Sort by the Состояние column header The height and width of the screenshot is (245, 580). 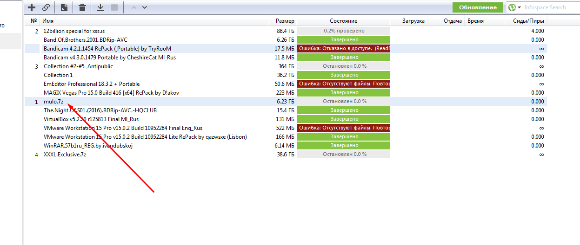343,21
